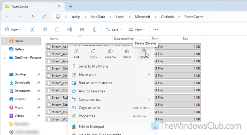This screenshot has height=135, width=247.
Task: Click the toolbar Rename icon
Action: [70, 29]
